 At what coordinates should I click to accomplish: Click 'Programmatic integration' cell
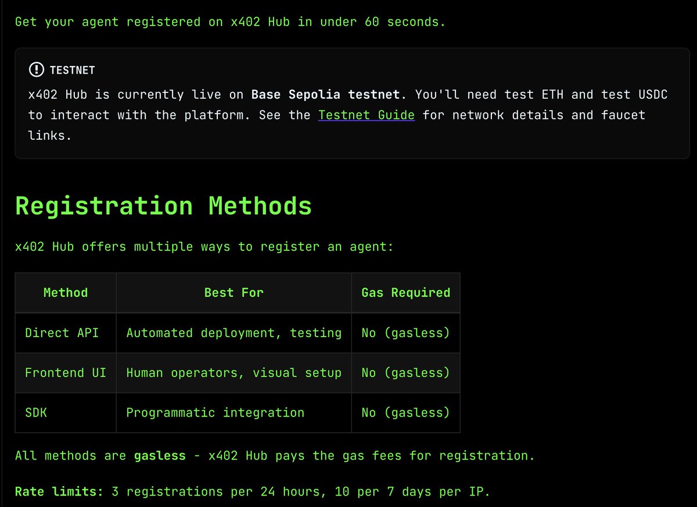coord(234,413)
